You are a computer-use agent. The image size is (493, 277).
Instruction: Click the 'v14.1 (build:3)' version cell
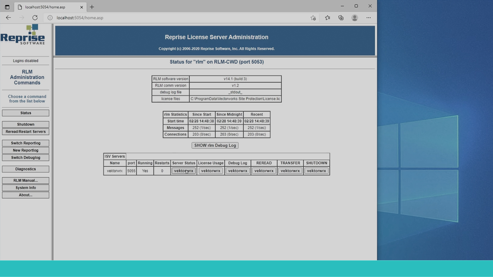pyautogui.click(x=235, y=79)
